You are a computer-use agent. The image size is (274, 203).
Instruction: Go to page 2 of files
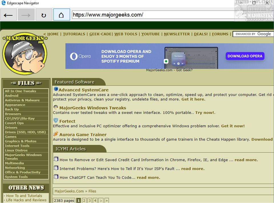coord(84,200)
